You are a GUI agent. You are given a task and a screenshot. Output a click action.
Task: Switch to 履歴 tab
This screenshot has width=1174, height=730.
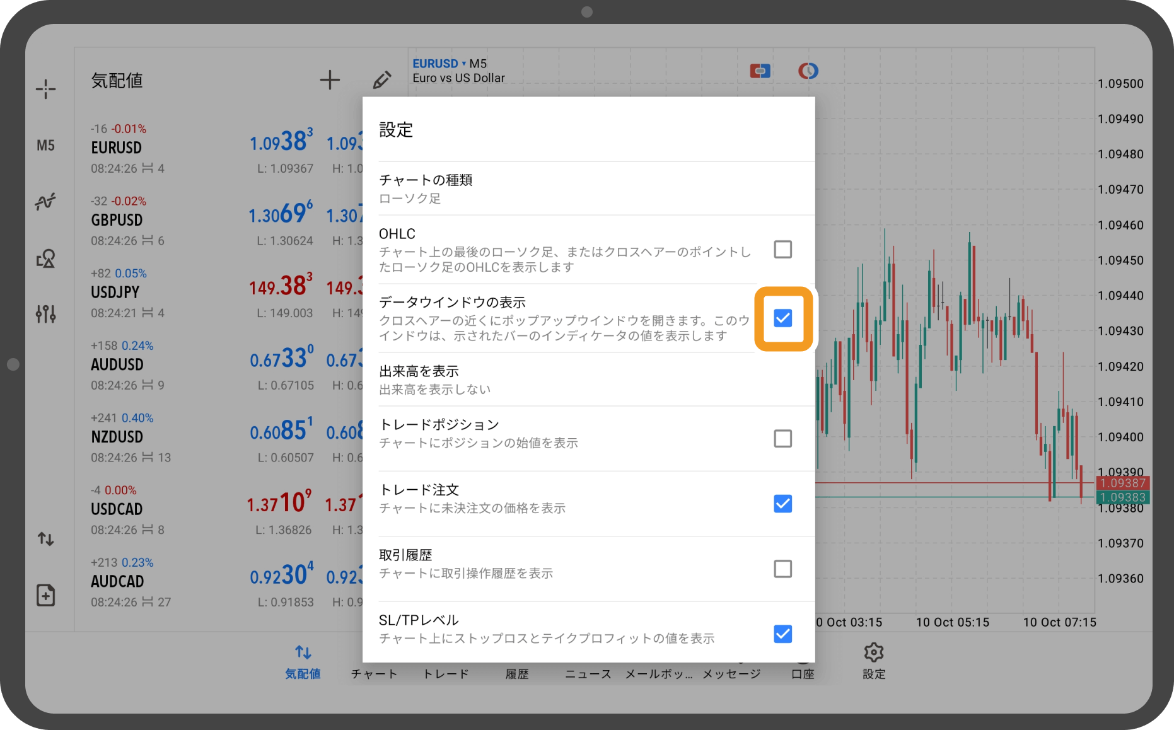point(517,674)
